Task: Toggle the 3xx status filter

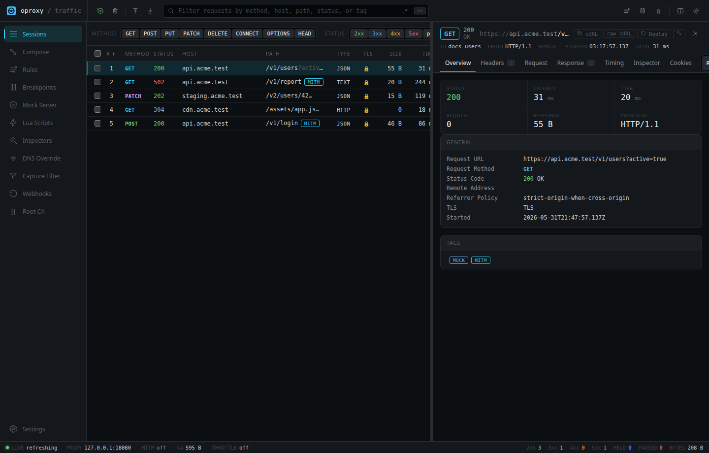Action: pos(377,33)
